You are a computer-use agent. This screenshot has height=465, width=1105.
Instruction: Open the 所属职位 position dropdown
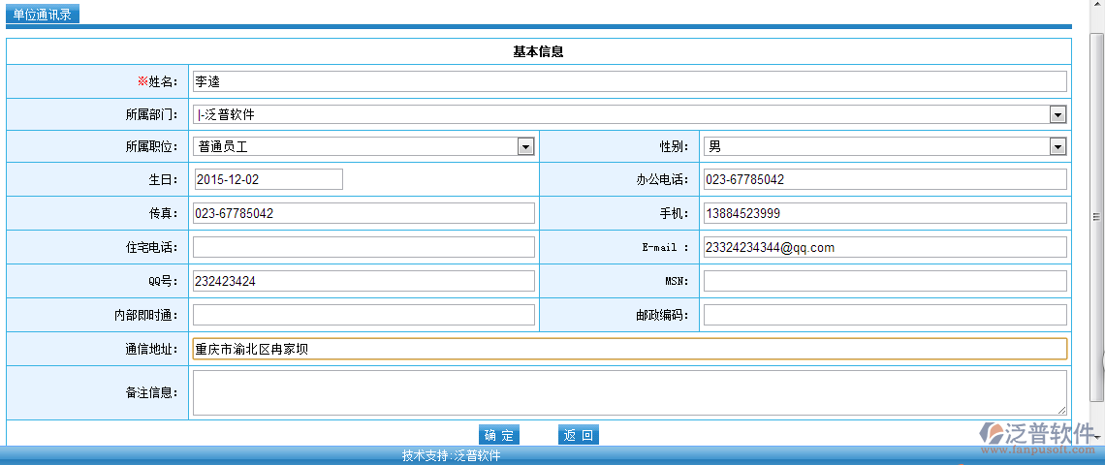525,146
